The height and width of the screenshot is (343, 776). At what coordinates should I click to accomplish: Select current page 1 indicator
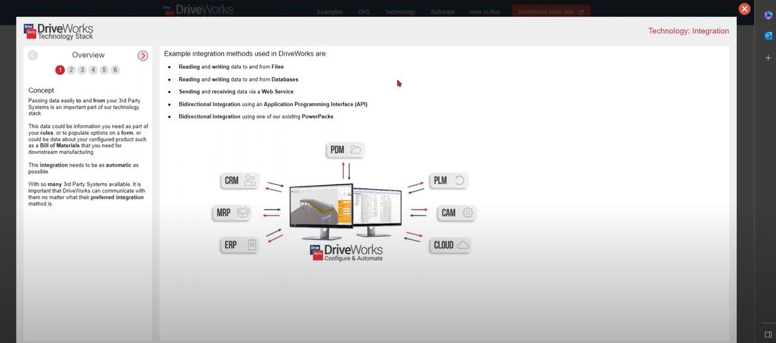60,70
